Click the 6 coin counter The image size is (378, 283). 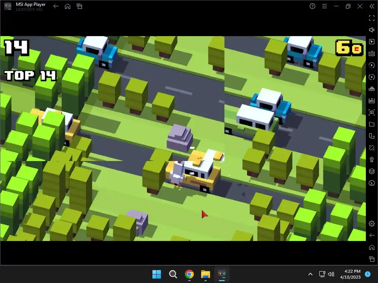[x=349, y=48]
